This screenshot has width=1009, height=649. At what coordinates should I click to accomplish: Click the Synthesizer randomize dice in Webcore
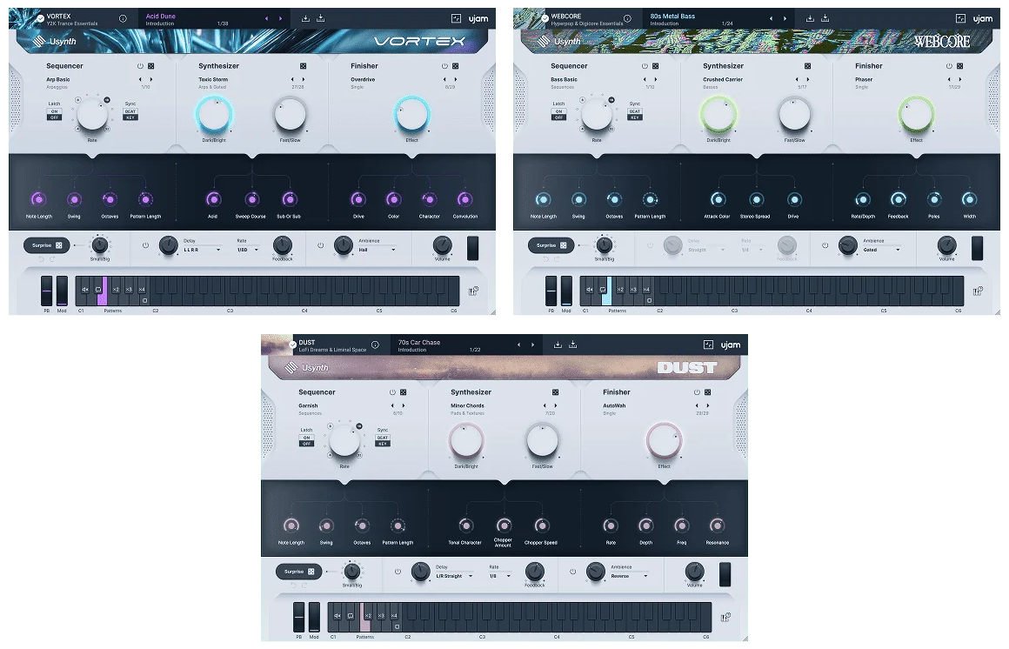807,65
